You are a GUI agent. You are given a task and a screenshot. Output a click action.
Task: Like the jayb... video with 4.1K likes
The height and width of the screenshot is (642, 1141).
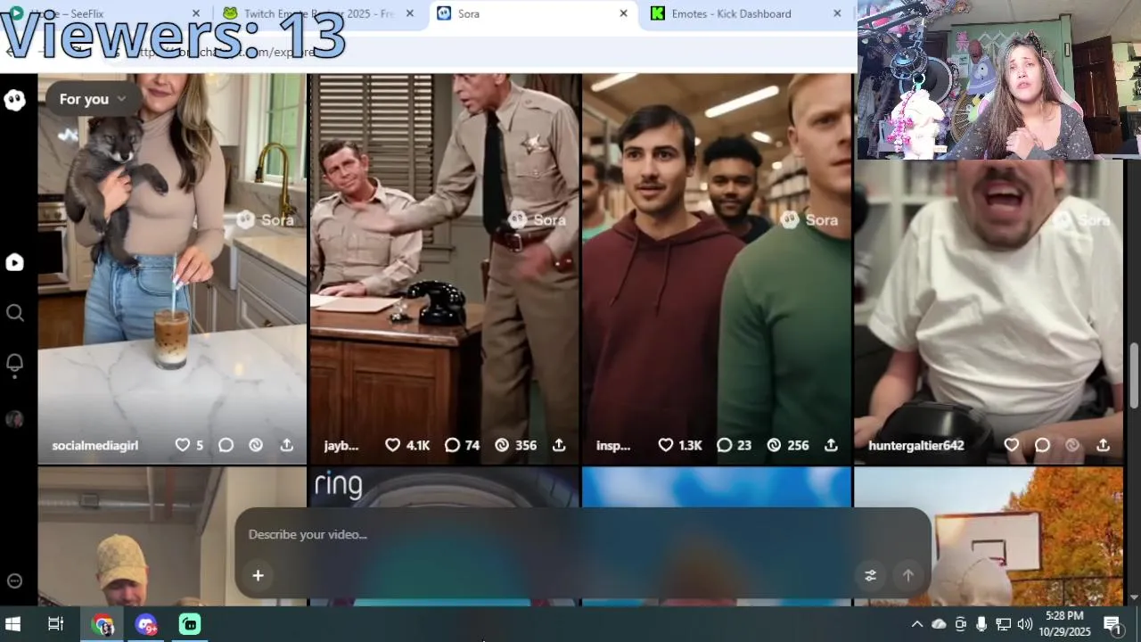click(393, 444)
